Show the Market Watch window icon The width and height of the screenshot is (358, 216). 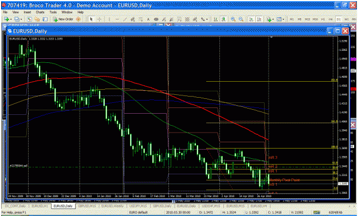29,19
